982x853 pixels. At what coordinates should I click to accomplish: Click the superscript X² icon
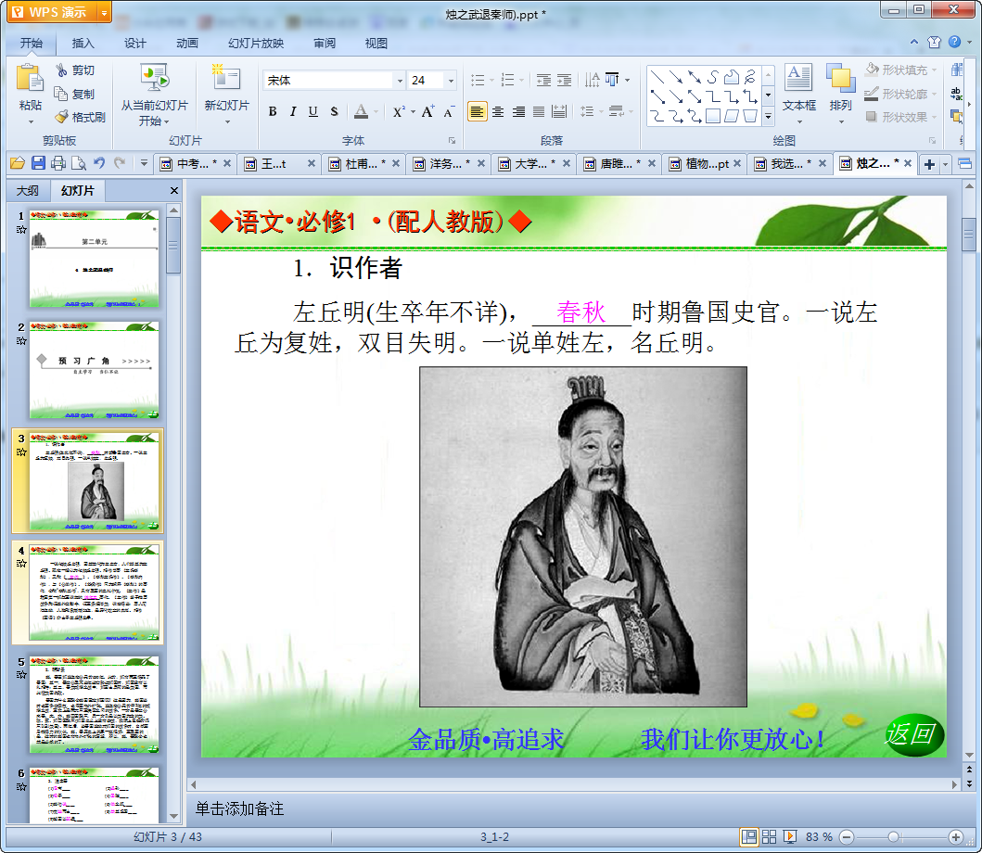399,112
